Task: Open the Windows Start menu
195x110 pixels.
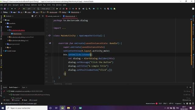Action: point(3,108)
